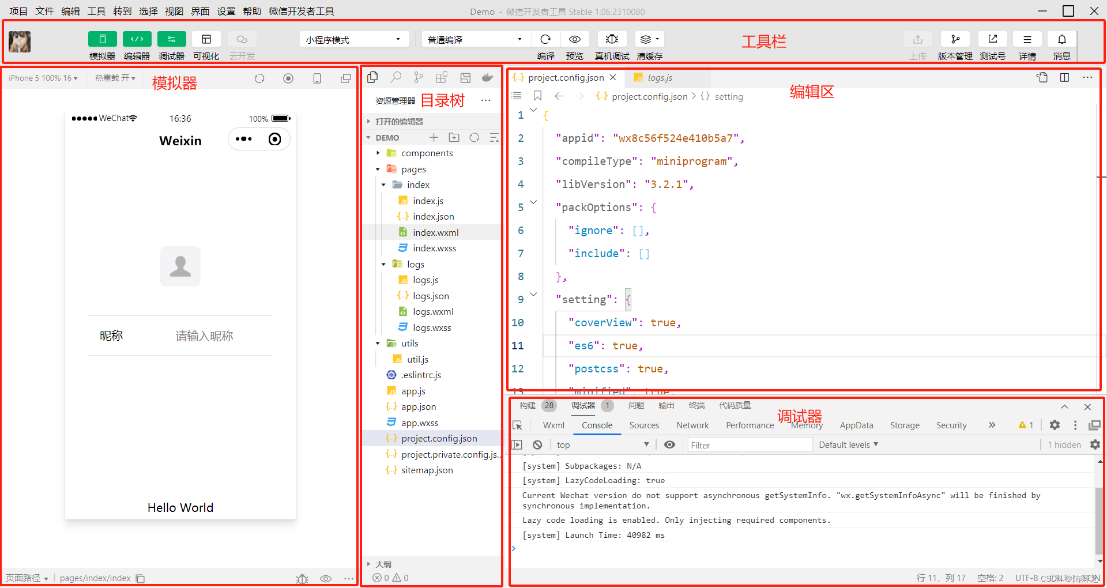
Task: Open devtools settings gear icon
Action: (x=1055, y=425)
